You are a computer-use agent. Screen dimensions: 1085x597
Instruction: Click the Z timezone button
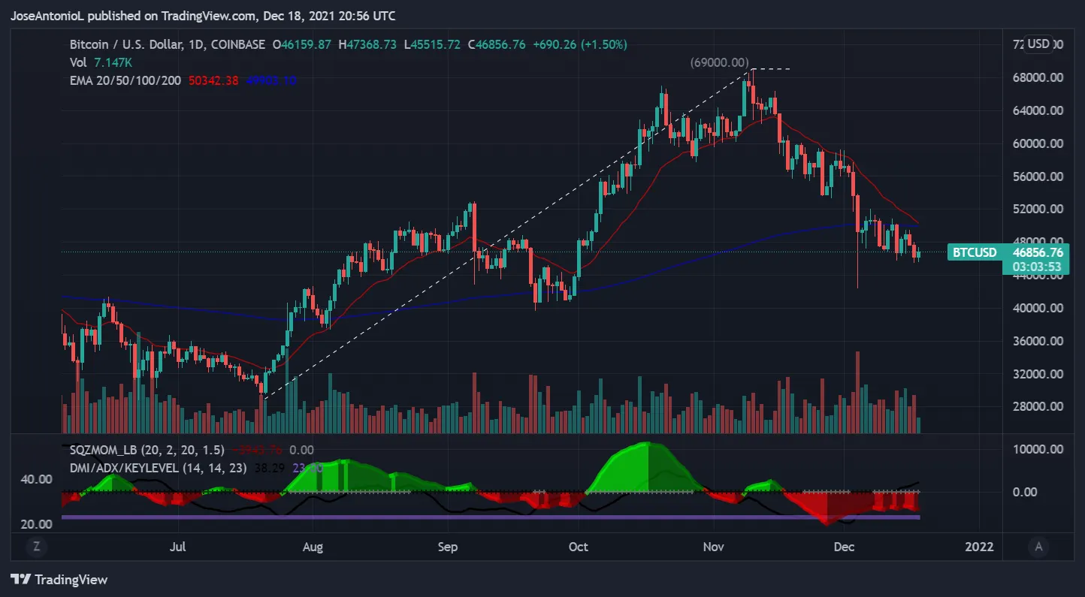tap(36, 547)
